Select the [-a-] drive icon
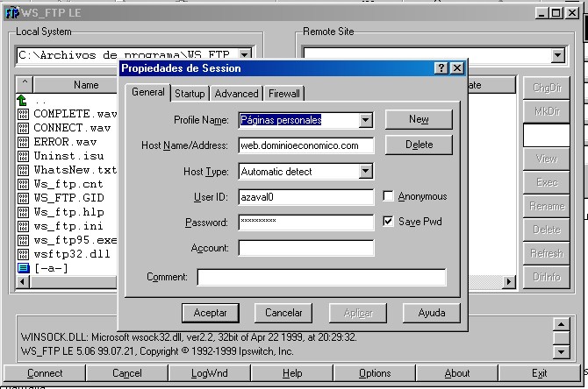The width and height of the screenshot is (588, 389). click(x=23, y=268)
